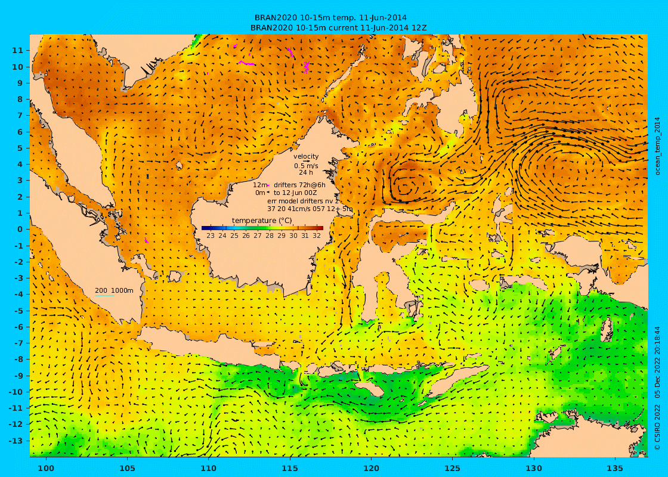This screenshot has height=477, width=668.
Task: Click longitude axis label "105"
Action: click(128, 469)
